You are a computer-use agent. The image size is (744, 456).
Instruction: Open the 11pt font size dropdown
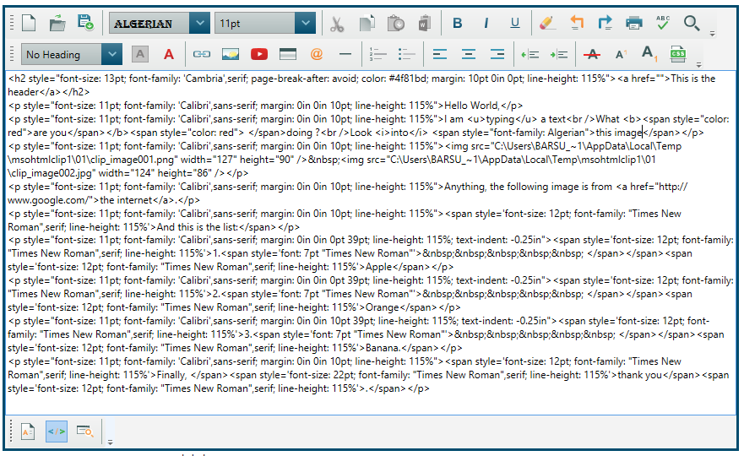pyautogui.click(x=306, y=24)
